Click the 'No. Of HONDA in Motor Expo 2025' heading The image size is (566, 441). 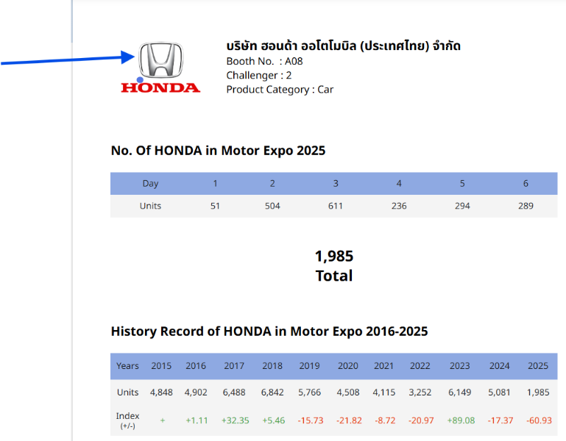(x=218, y=151)
